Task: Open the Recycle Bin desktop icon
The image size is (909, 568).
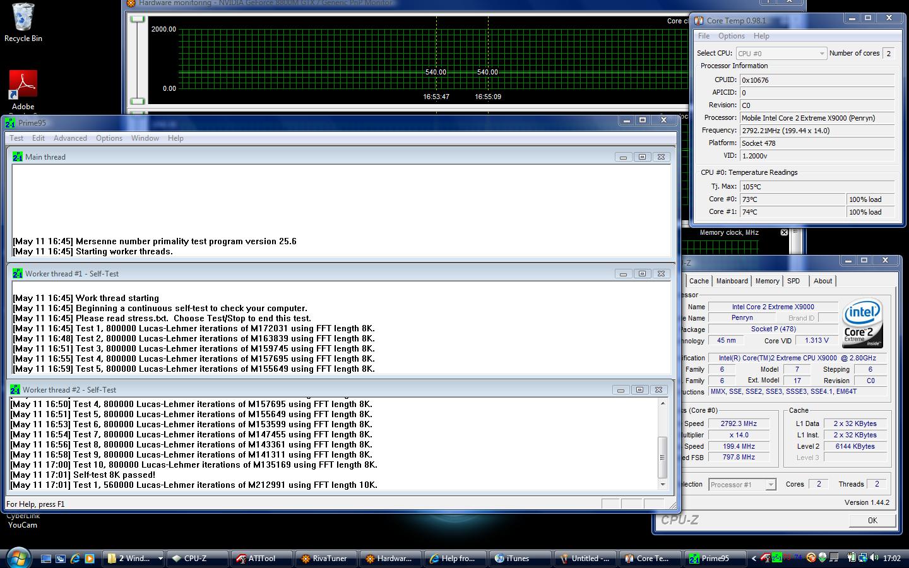Action: click(23, 23)
